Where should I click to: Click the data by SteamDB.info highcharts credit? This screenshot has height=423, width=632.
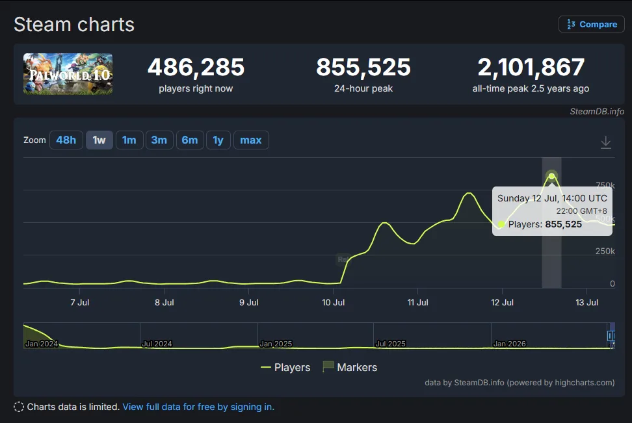(520, 383)
